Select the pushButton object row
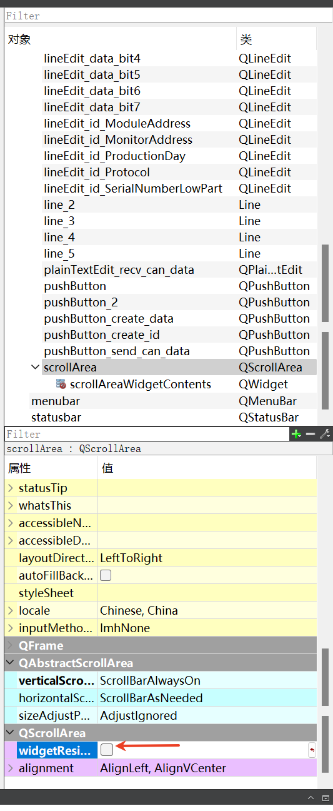 (160, 286)
